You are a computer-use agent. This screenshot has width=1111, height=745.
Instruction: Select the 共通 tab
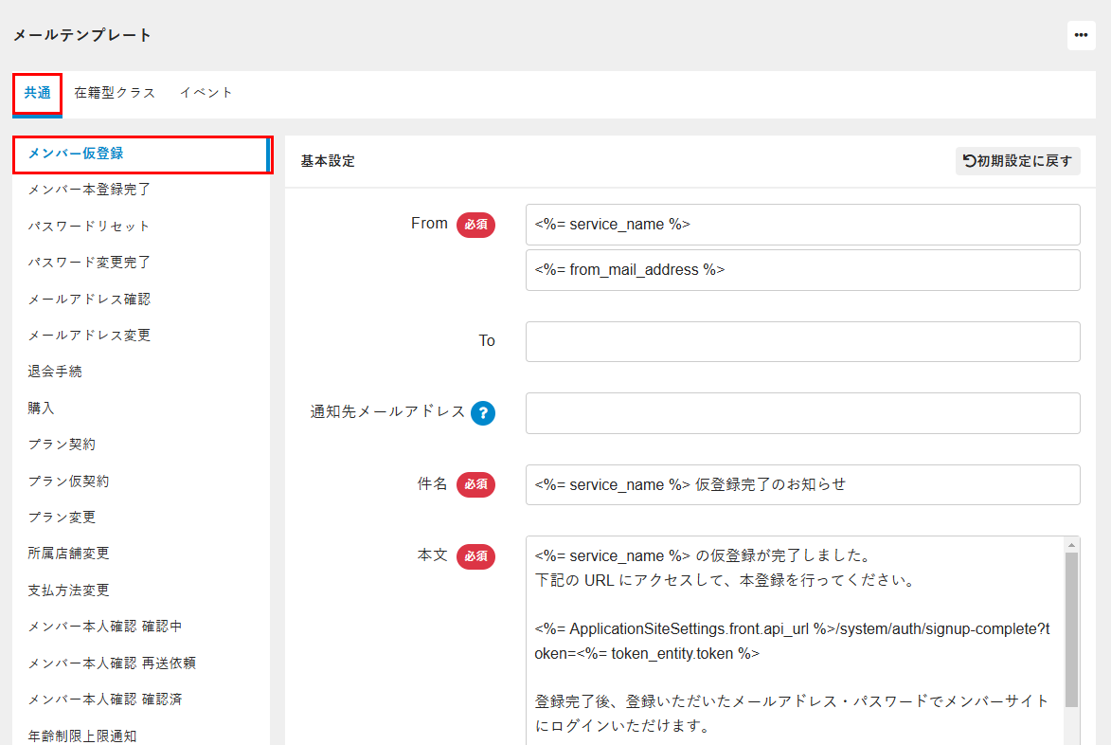(38, 93)
